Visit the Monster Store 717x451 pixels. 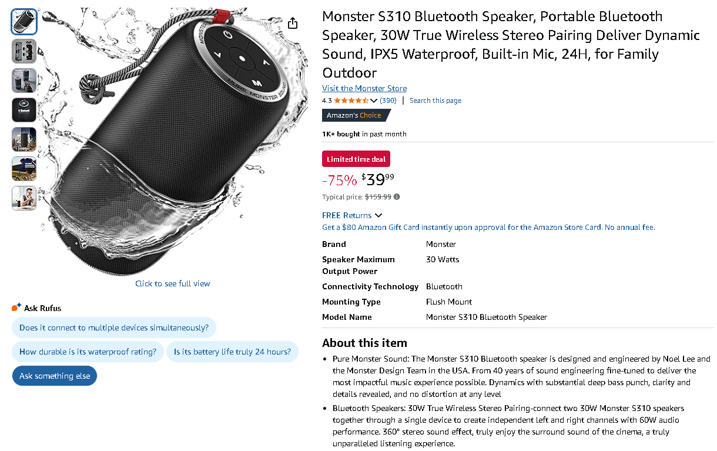click(x=364, y=88)
